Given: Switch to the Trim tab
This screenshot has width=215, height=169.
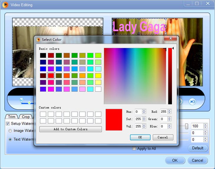Looking at the screenshot, I should [x=12, y=117].
